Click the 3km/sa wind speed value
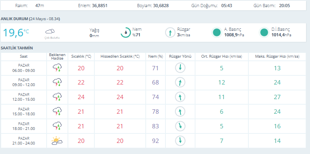This screenshot has width=310, height=154. coord(184,35)
